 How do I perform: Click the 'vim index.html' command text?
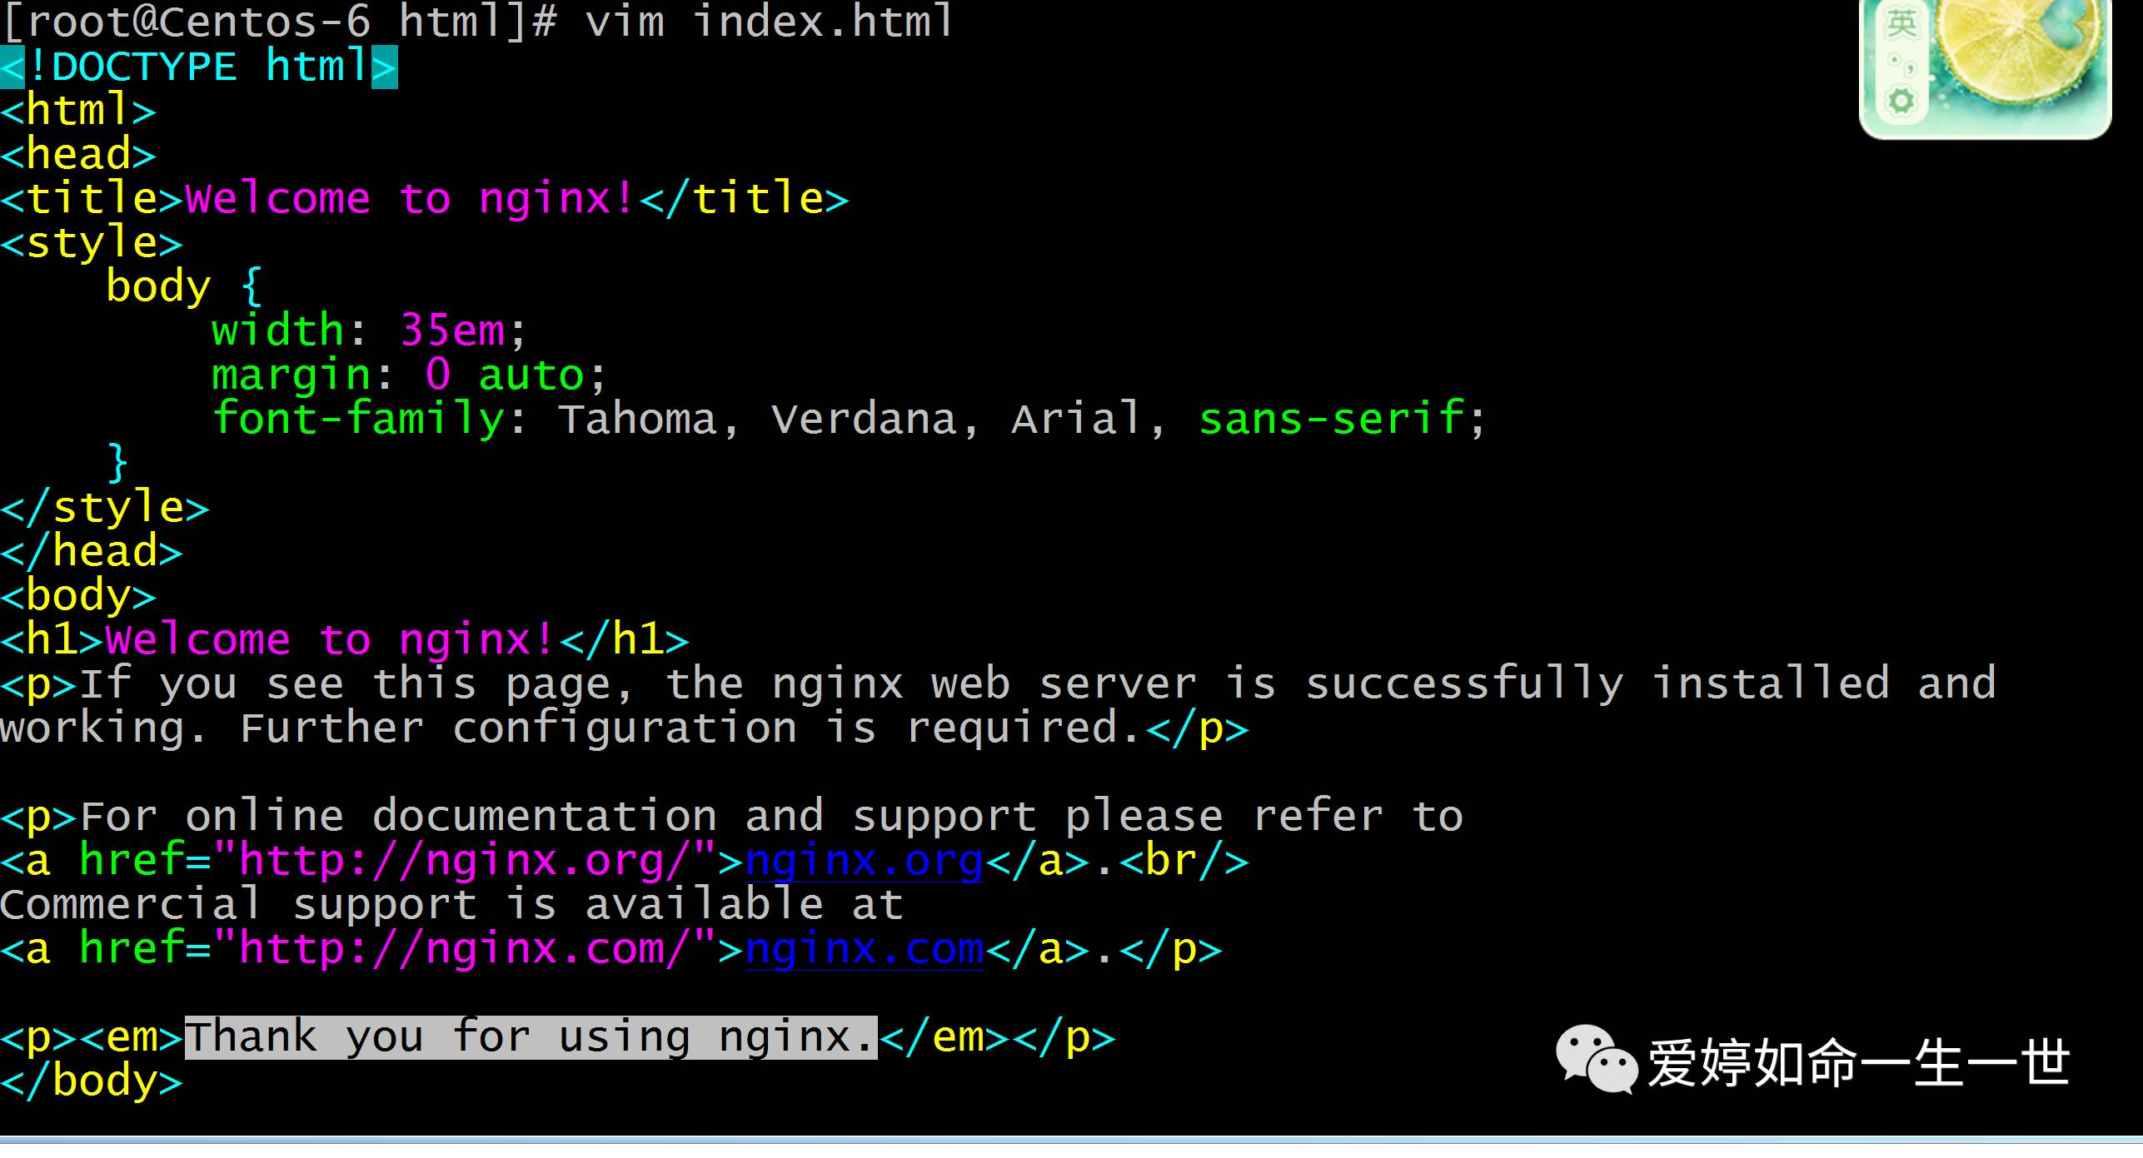pos(768,22)
